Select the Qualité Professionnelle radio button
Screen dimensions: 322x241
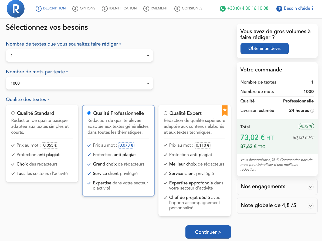(89, 113)
